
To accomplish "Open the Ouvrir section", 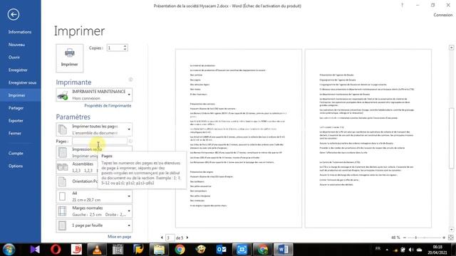I will tap(14, 57).
